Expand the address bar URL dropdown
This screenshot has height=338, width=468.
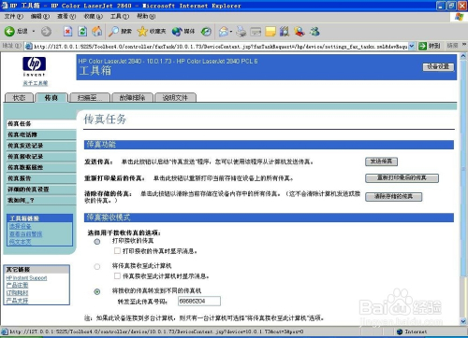(x=412, y=46)
